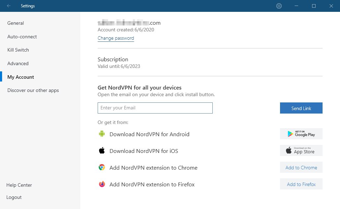Click the Android robot icon

pyautogui.click(x=102, y=134)
